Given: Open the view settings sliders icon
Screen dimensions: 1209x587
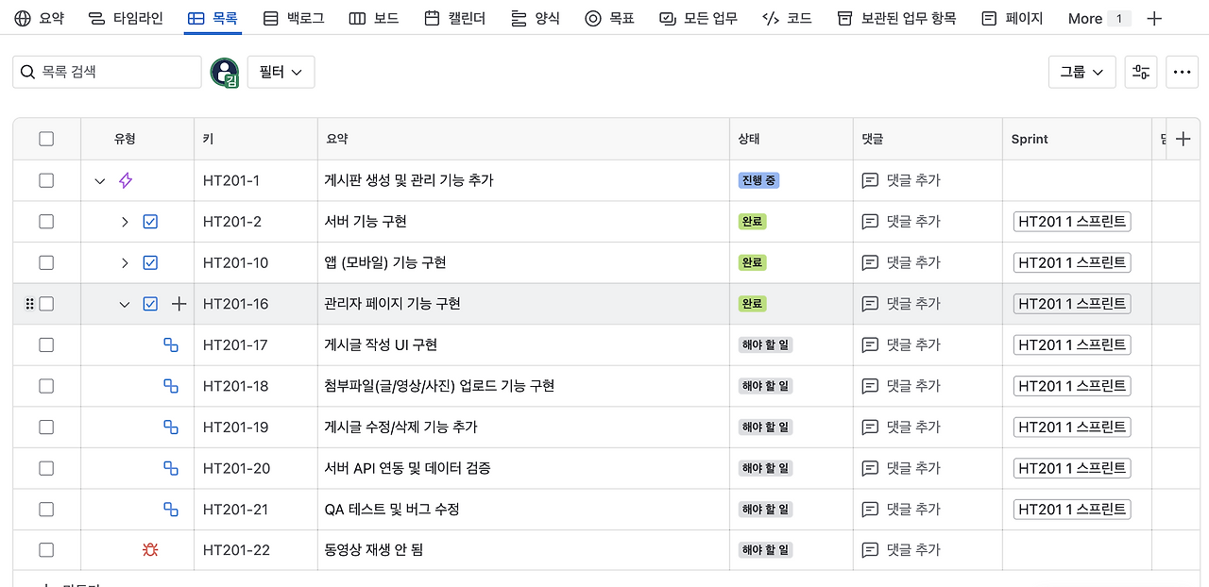Looking at the screenshot, I should 1140,71.
